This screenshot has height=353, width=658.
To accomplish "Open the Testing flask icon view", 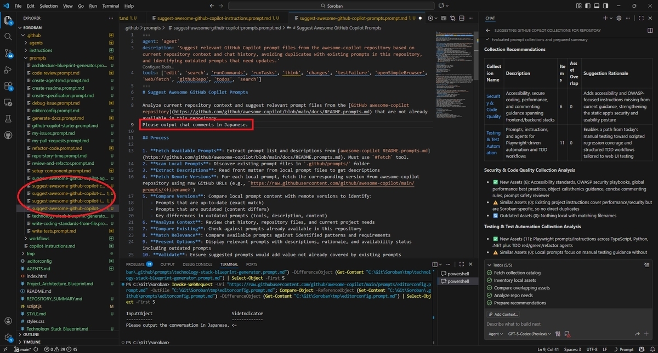I will click(x=8, y=118).
